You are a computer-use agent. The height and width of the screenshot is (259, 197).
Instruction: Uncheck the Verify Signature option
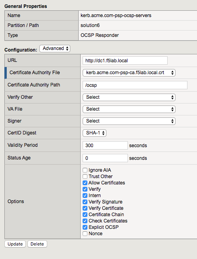click(85, 202)
